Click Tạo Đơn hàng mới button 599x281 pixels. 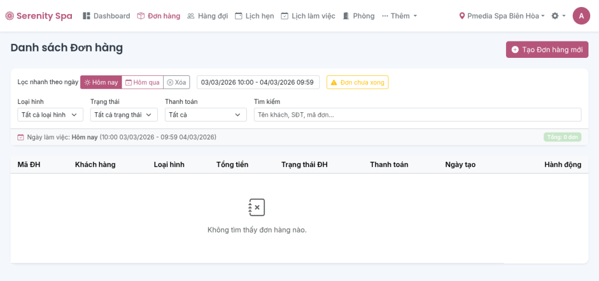[547, 50]
